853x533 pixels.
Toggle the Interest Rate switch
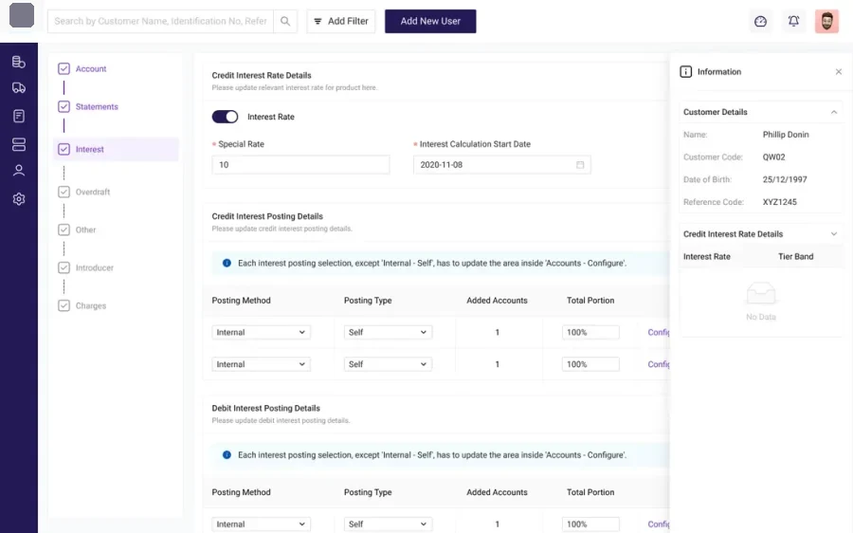[x=225, y=117]
